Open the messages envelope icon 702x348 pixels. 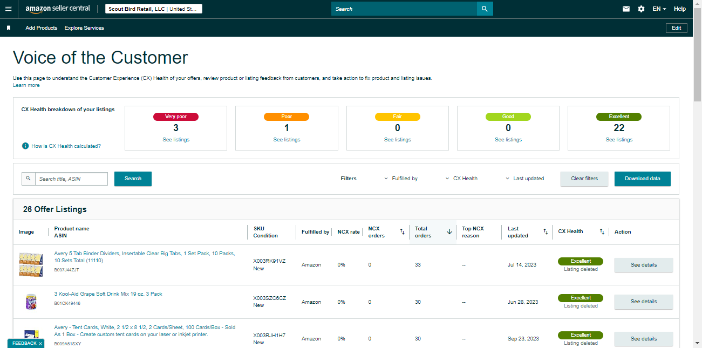click(626, 9)
